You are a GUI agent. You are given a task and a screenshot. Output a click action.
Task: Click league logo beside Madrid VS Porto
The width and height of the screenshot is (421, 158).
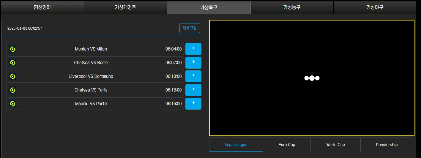tap(12, 104)
